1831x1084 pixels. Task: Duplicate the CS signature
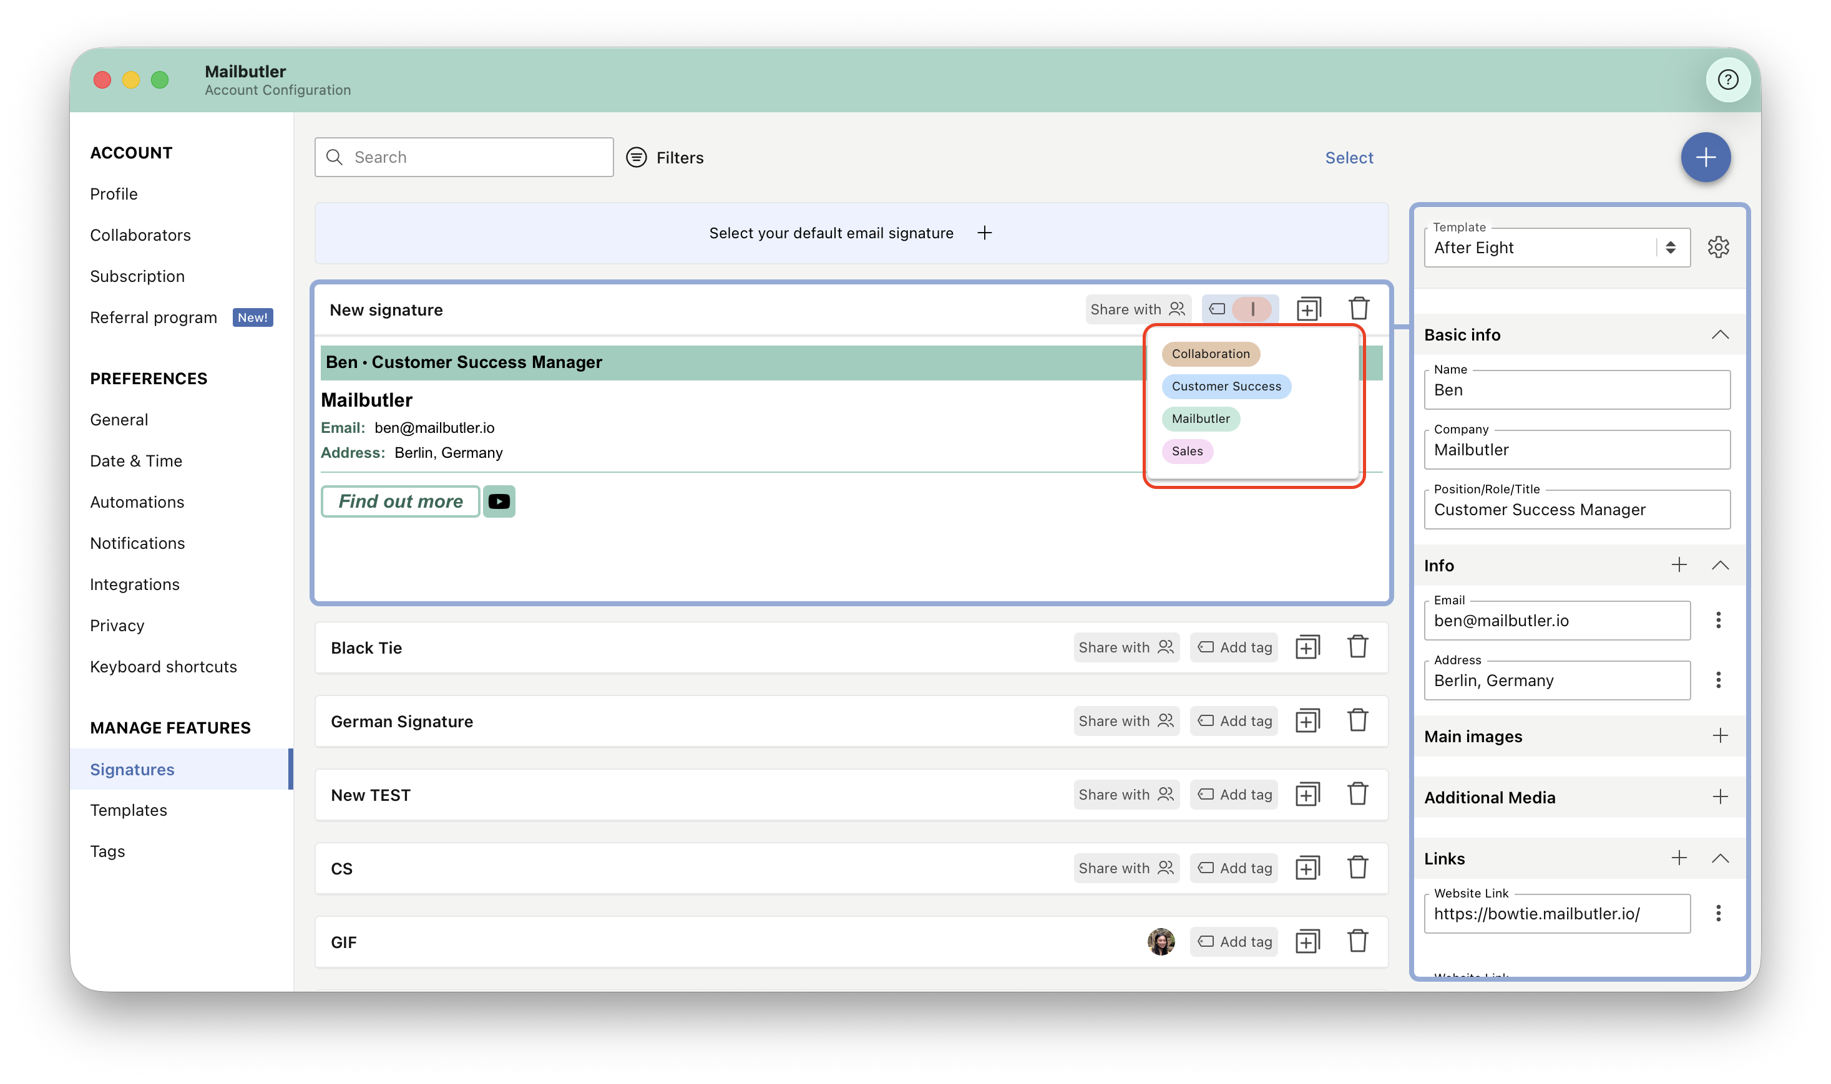point(1307,868)
